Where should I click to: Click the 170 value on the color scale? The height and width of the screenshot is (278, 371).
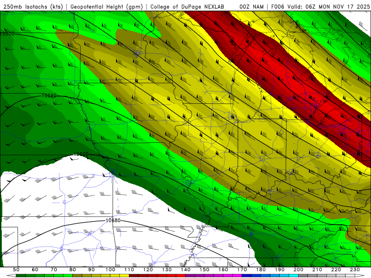(242, 270)
